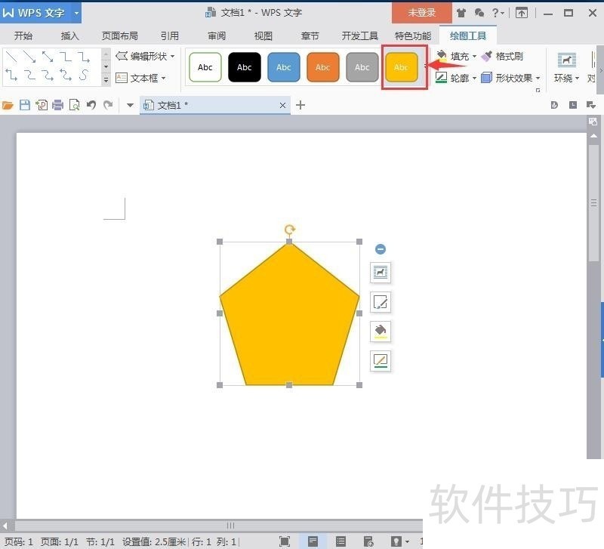Add a new document tab with plus button
This screenshot has height=549, width=604.
300,105
